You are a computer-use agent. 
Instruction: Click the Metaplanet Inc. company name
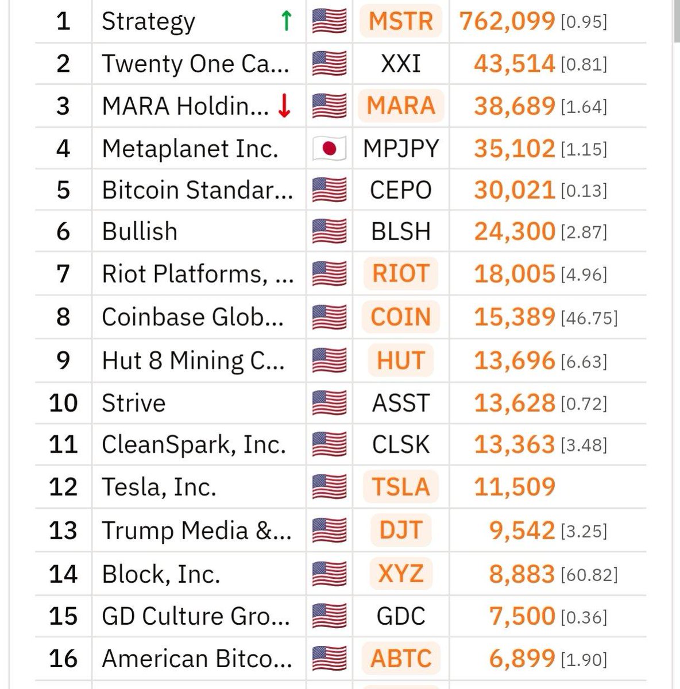pyautogui.click(x=190, y=149)
